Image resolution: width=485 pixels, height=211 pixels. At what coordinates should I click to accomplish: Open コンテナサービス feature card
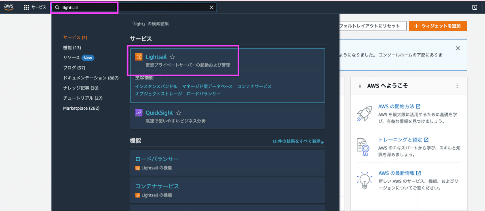(227, 190)
